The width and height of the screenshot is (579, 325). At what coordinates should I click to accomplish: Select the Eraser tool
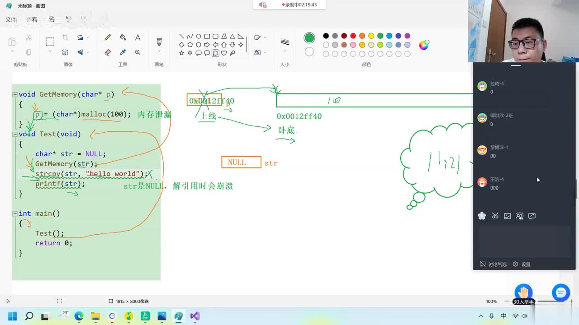108,52
